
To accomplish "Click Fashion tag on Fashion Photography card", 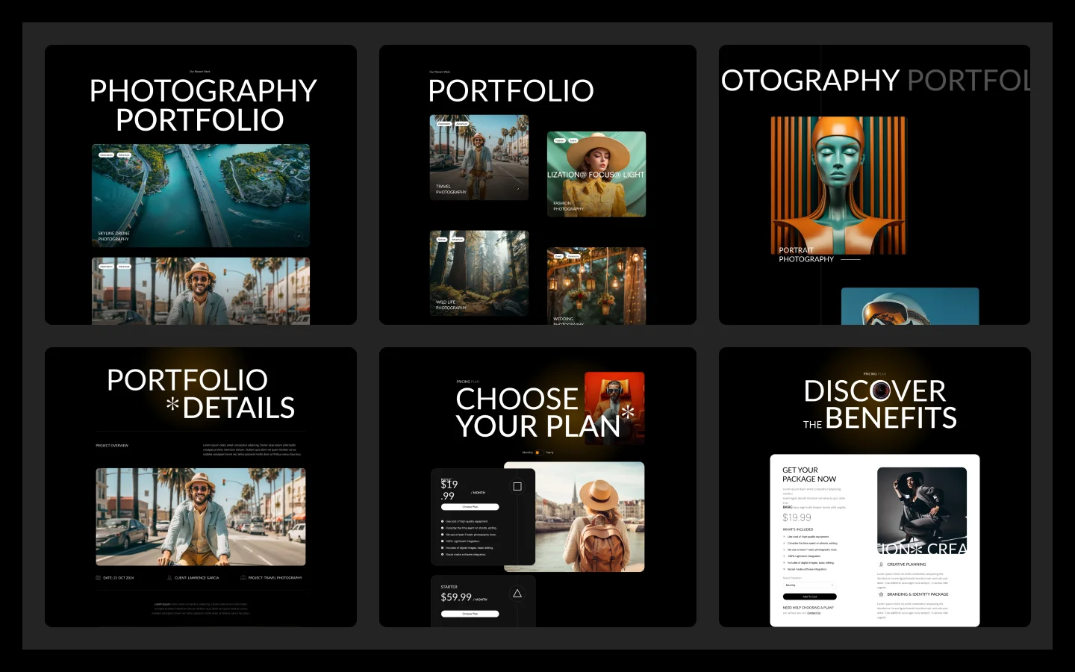I will coord(560,140).
